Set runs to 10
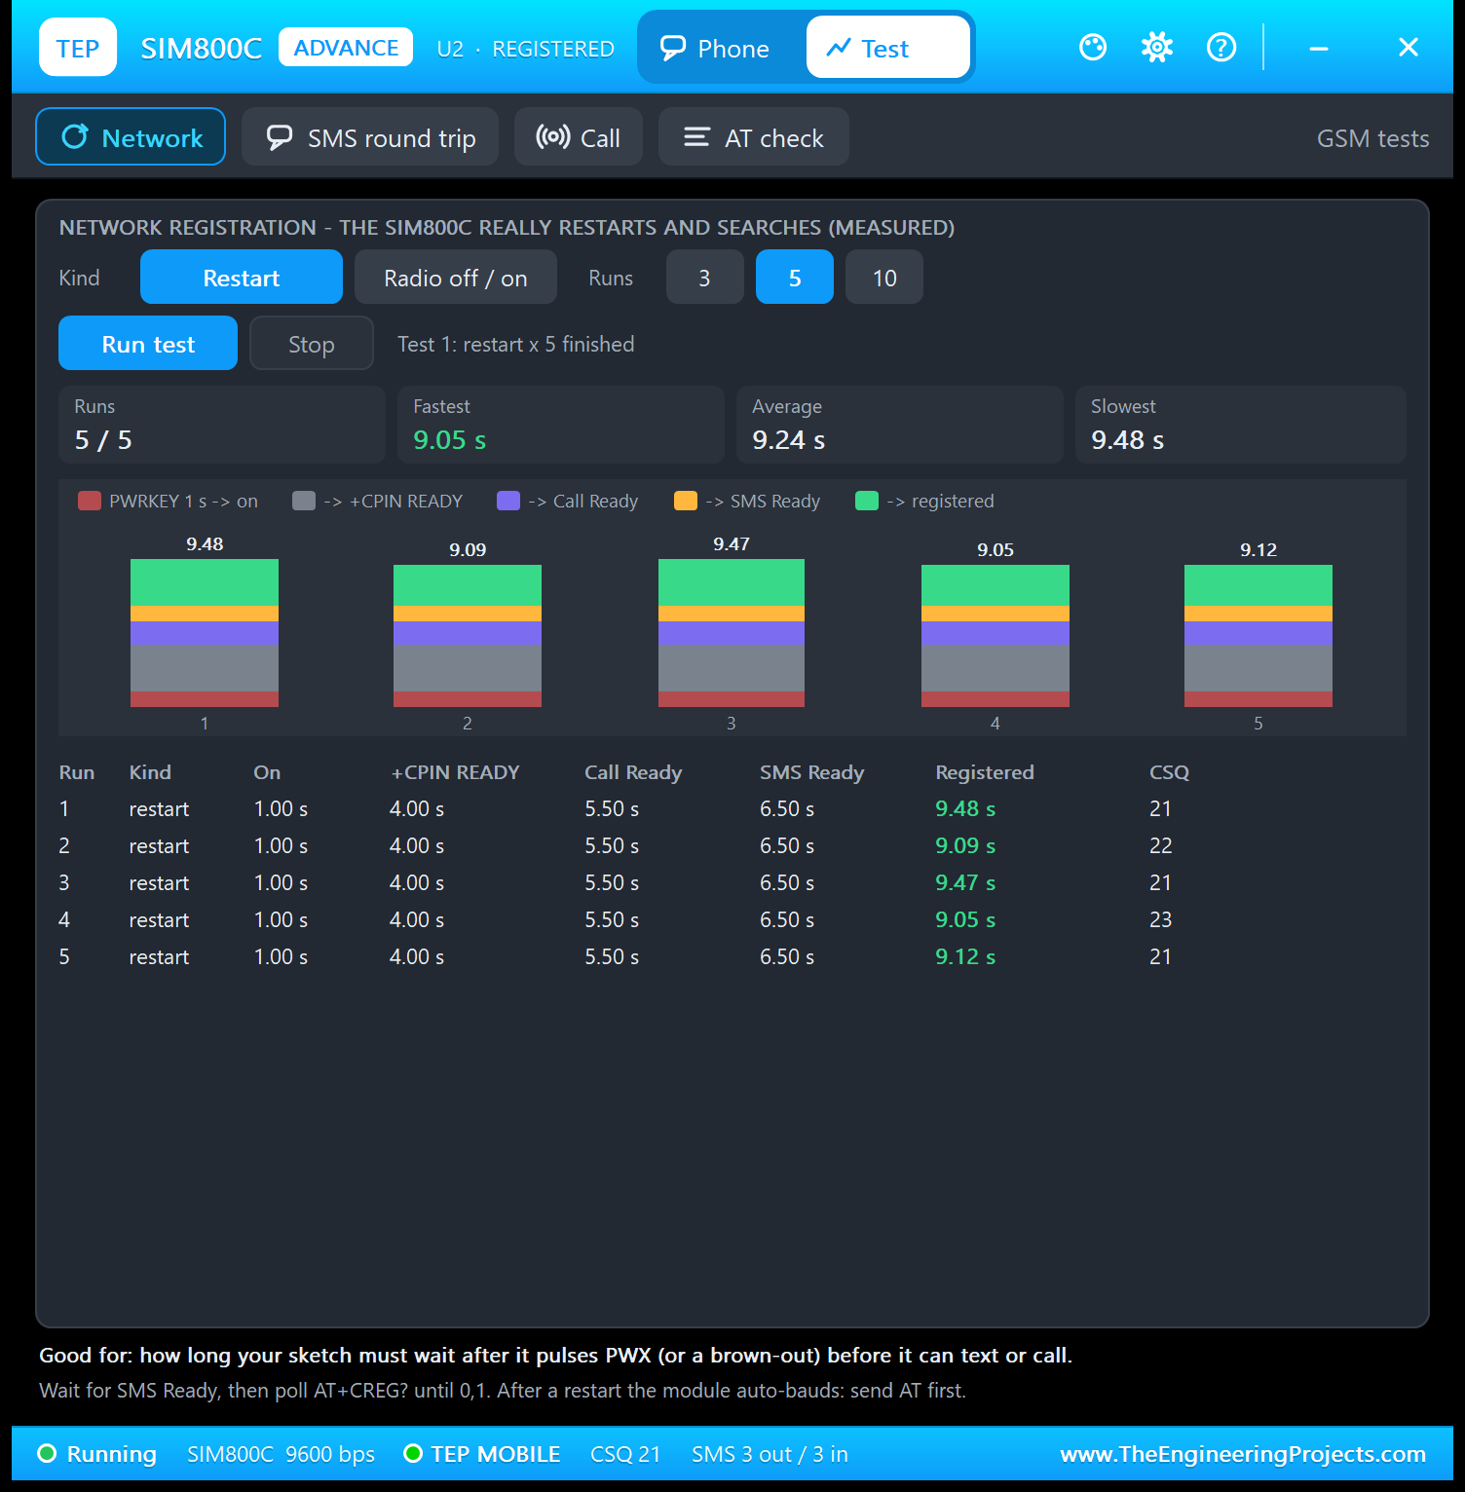 coord(884,277)
